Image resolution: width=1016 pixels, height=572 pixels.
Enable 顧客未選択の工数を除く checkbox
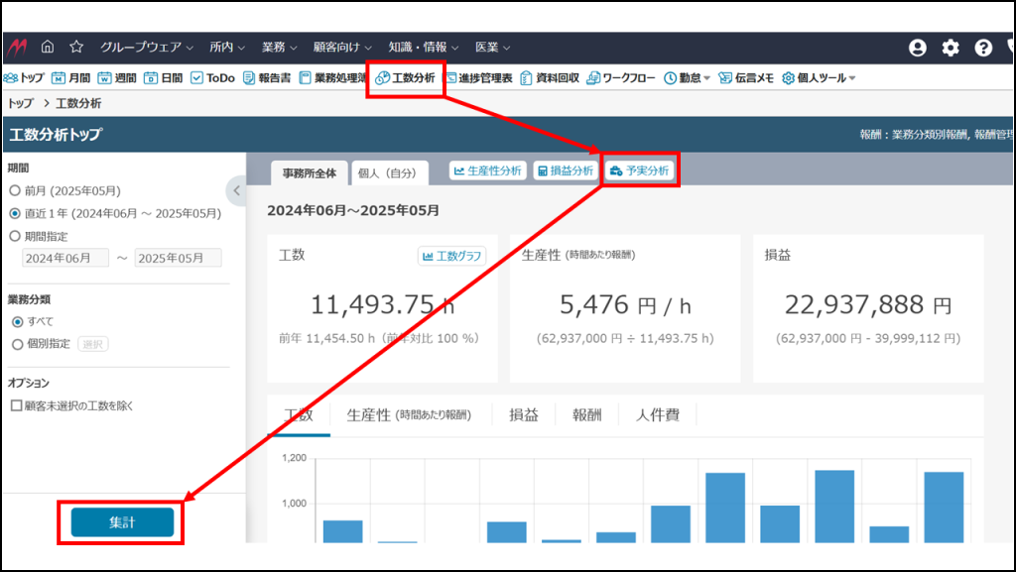(16, 405)
